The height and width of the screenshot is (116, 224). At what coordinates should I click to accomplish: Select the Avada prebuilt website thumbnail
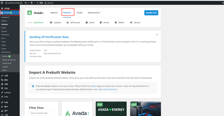[77, 109]
